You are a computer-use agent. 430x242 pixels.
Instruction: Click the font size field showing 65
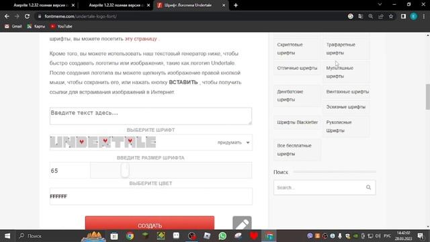click(70, 171)
